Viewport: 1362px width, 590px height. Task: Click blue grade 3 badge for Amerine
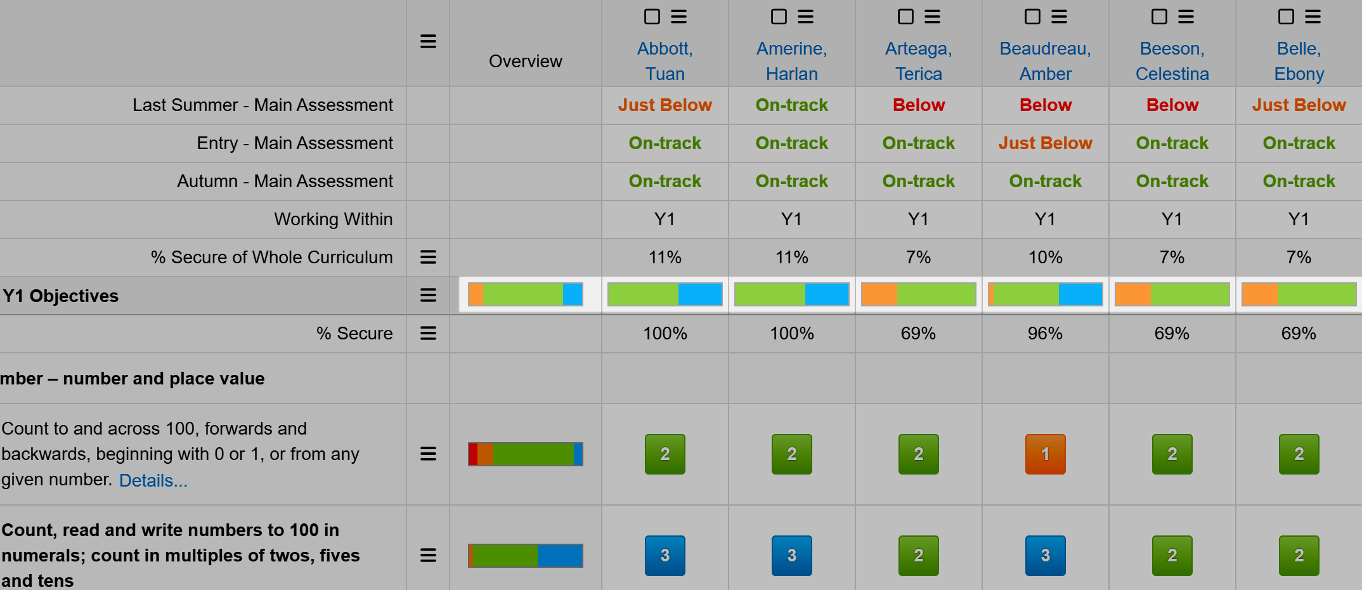[x=791, y=556]
